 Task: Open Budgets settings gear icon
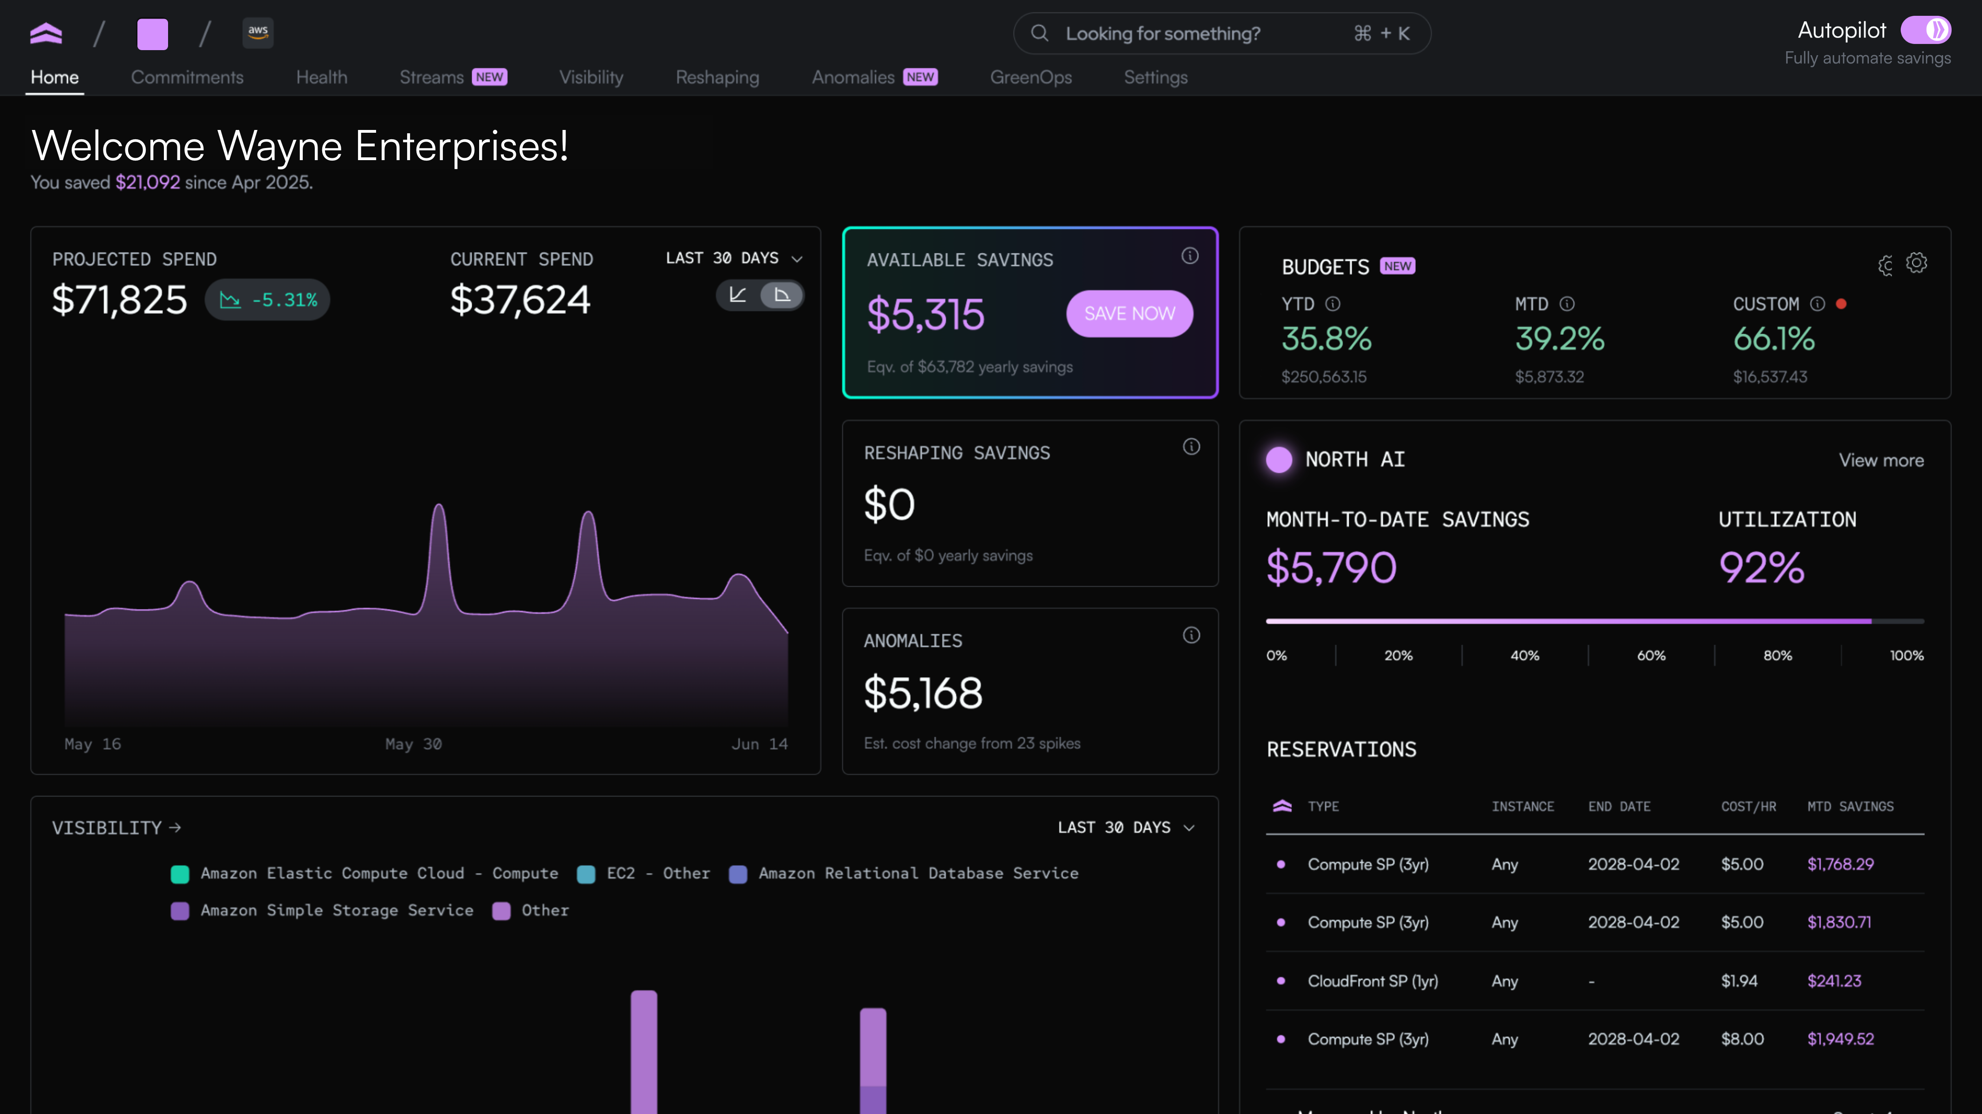(1917, 263)
